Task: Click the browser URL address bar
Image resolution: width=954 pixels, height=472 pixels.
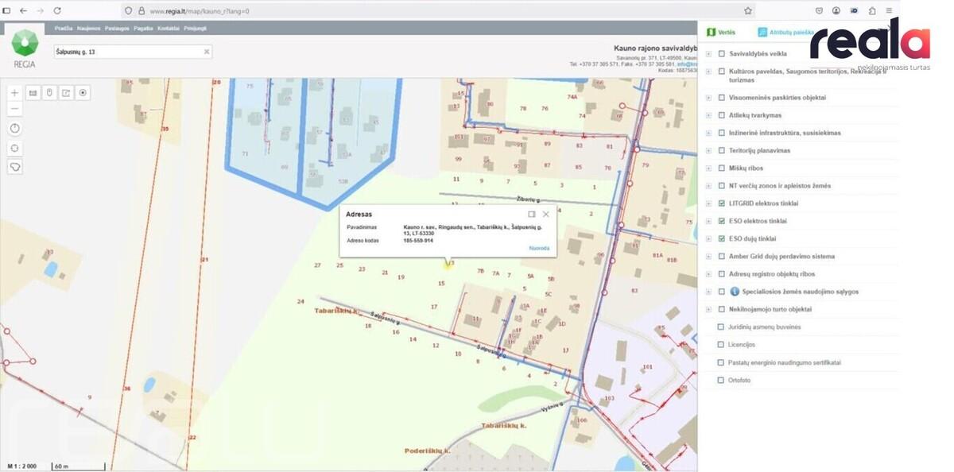Action: (x=437, y=12)
